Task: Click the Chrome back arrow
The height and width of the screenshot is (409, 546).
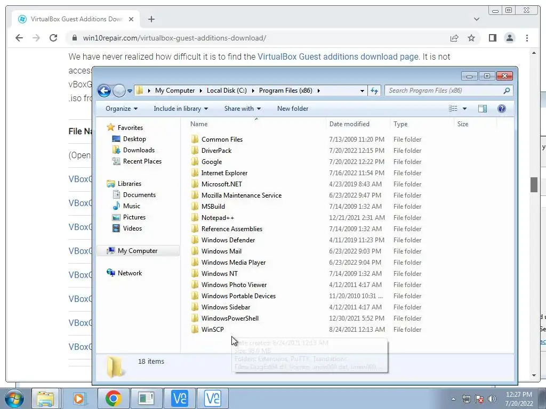Action: (19, 38)
